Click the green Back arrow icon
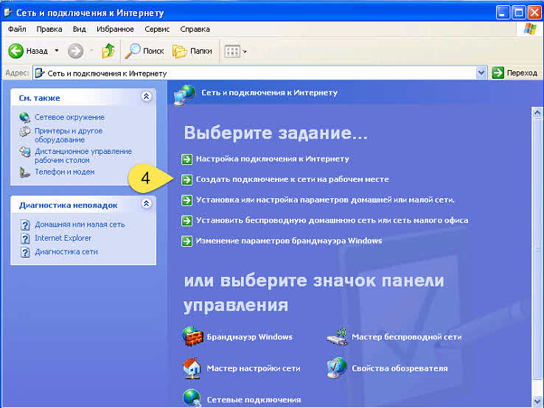 (x=15, y=51)
